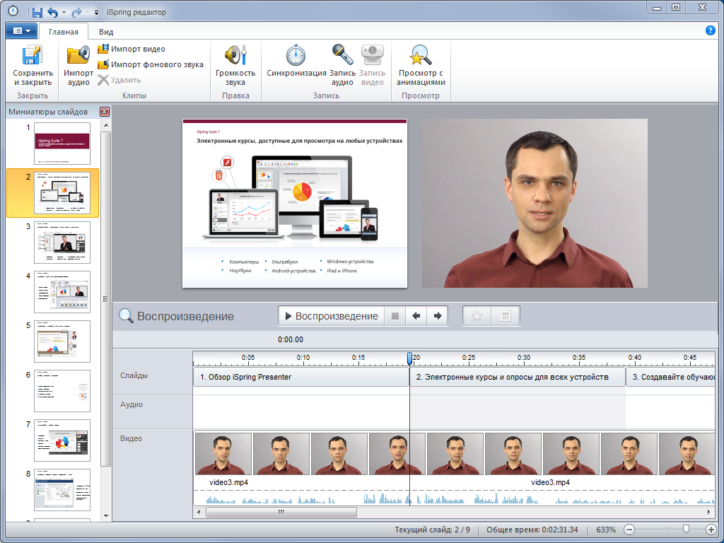This screenshot has height=543, width=724.
Task: Click the save icon in quick access toolbar
Action: click(37, 13)
